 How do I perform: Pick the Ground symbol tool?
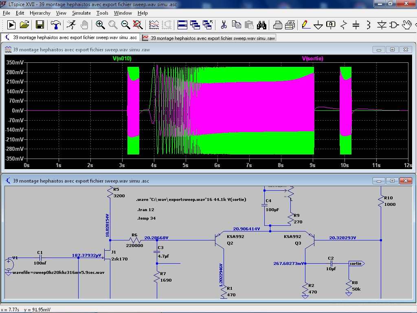(318, 25)
